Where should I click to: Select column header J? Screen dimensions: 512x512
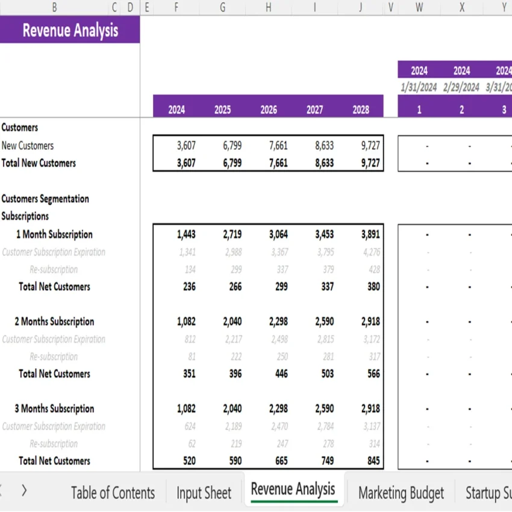click(x=360, y=8)
